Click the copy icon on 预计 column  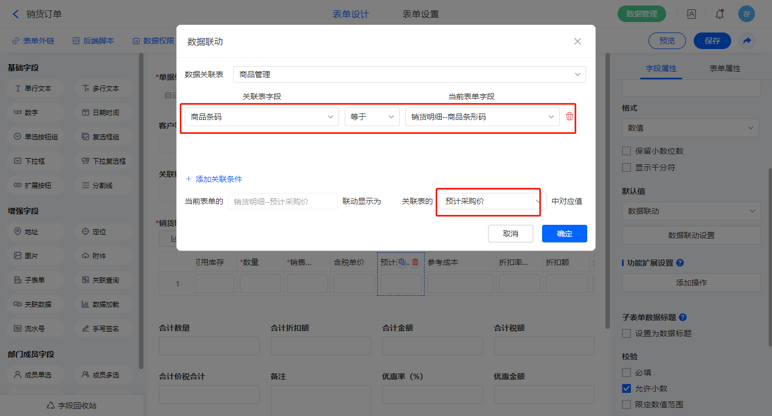point(402,262)
